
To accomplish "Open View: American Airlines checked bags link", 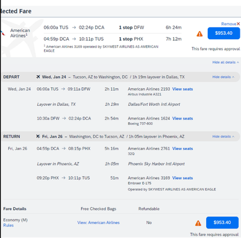I will coord(98,222).
